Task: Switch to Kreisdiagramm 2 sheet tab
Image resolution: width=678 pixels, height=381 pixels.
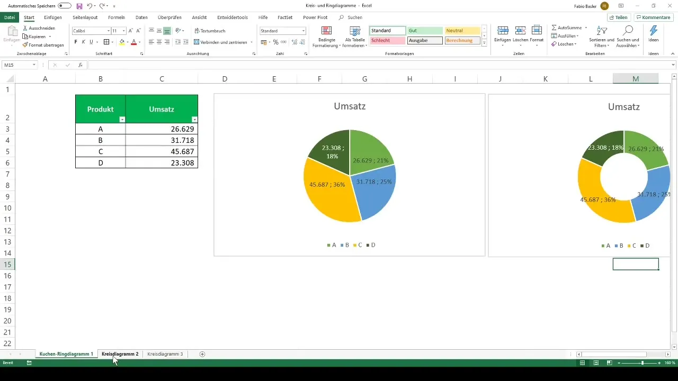Action: pos(120,354)
